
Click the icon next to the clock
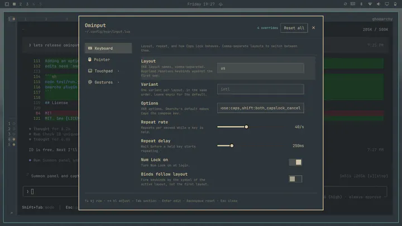click(221, 4)
